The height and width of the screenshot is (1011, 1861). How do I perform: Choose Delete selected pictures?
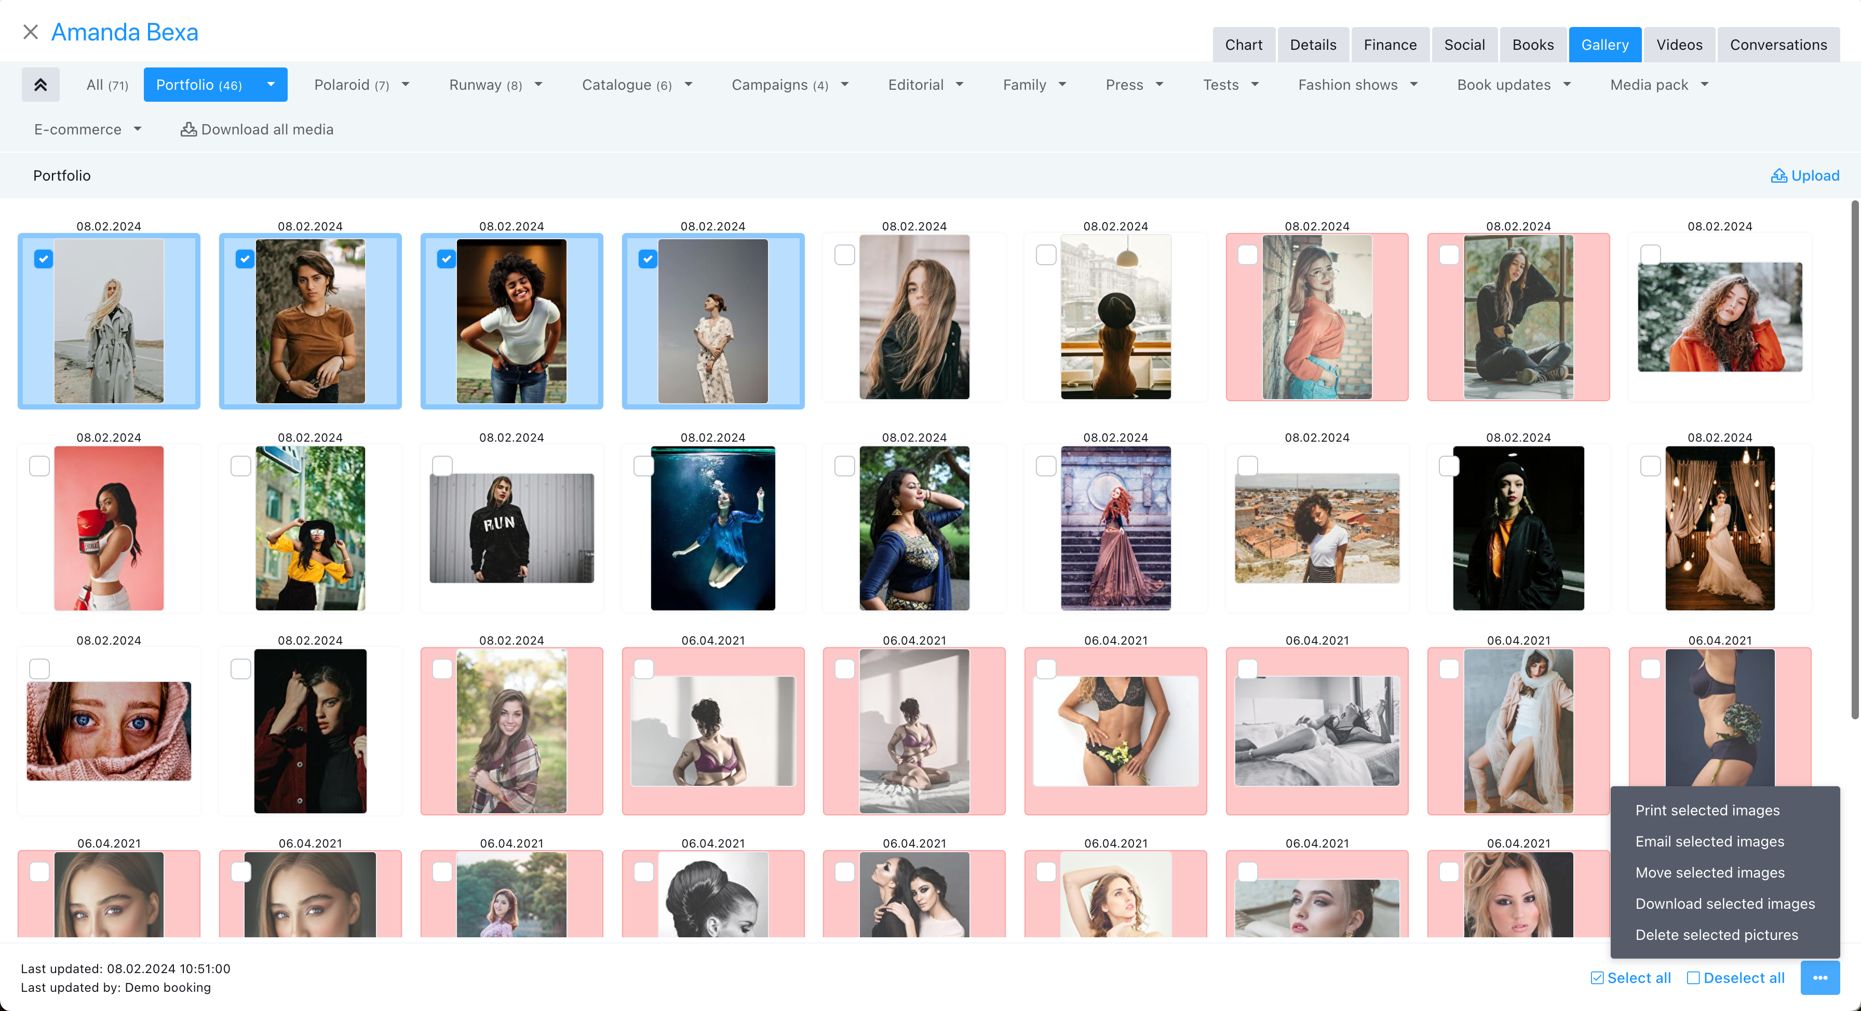1717,935
